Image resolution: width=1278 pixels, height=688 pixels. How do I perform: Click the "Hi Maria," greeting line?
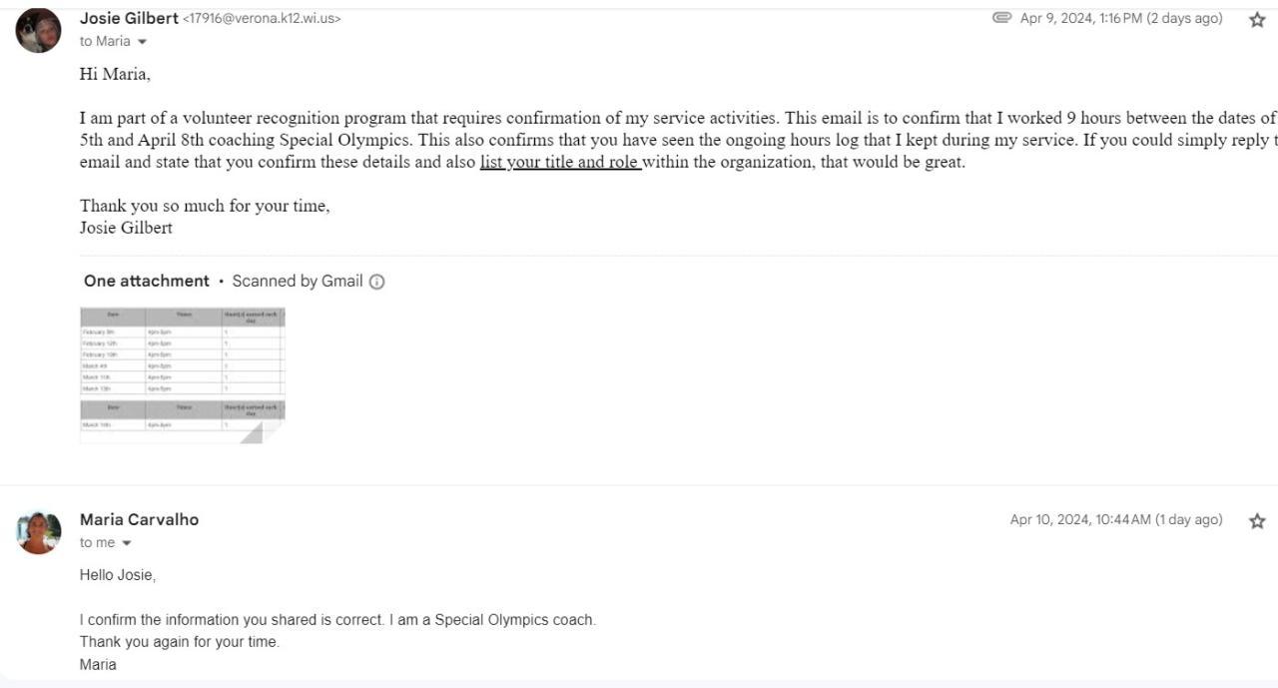[115, 74]
